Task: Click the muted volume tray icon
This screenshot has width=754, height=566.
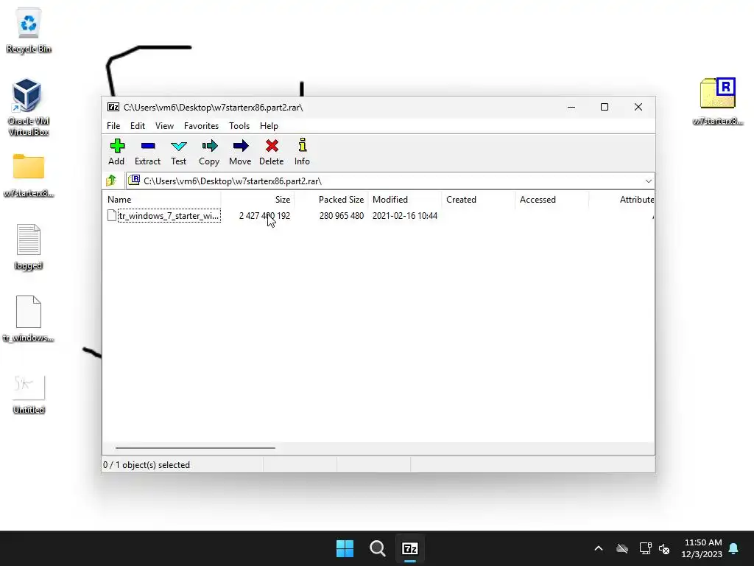Action: [665, 548]
